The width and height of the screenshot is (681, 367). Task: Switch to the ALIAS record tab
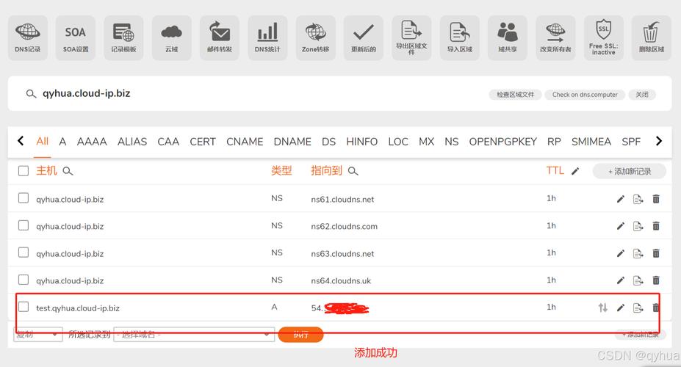[132, 142]
